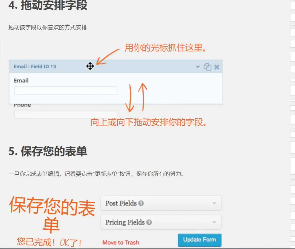Click the 'Post Fields' panel title
This screenshot has height=249, width=295.
click(x=121, y=203)
